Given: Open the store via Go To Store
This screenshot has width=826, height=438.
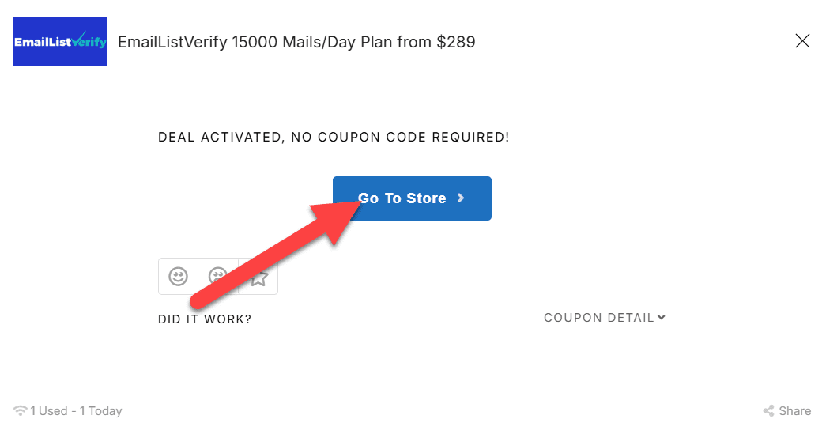Looking at the screenshot, I should tap(412, 198).
